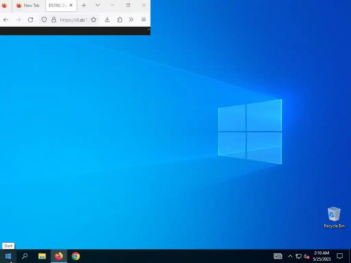351x263 pixels.
Task: Click the muted volume tray icon
Action: (307, 256)
